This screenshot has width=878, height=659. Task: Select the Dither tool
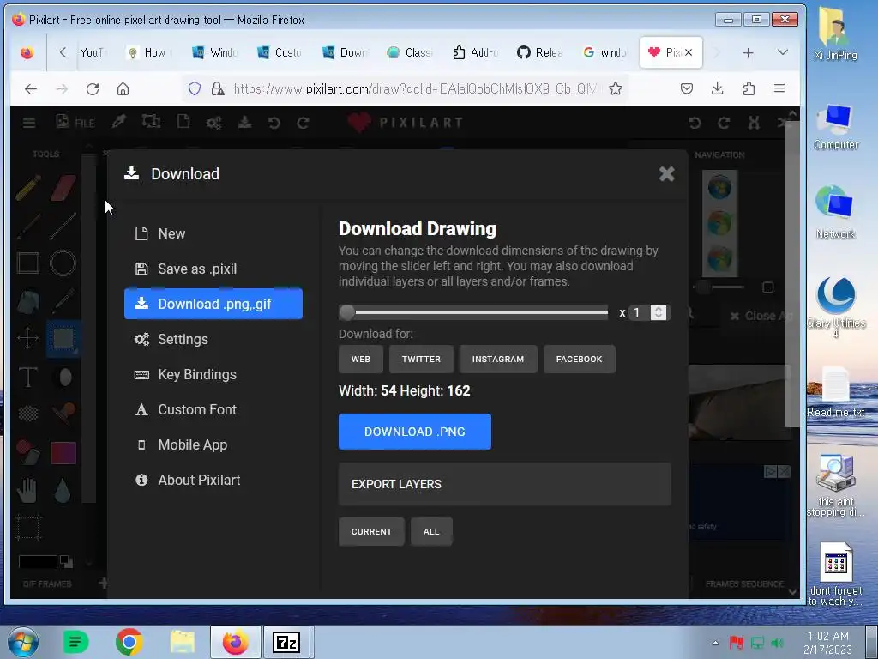click(28, 414)
